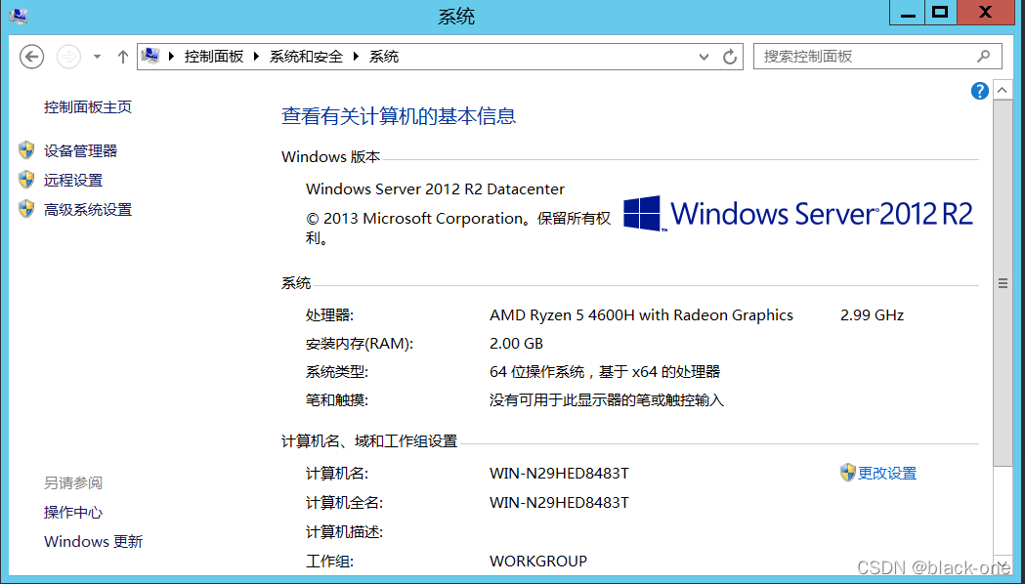Screen dimensions: 1025x584
Task: Click the shield icon beside 远程设置
Action: coord(26,180)
